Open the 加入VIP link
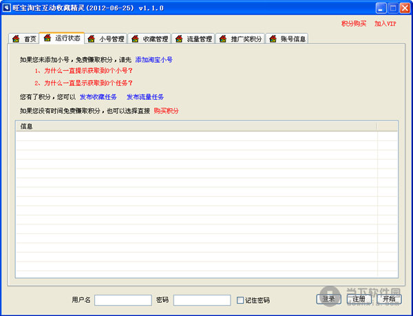Image resolution: width=413 pixels, height=316 pixels. pos(385,23)
